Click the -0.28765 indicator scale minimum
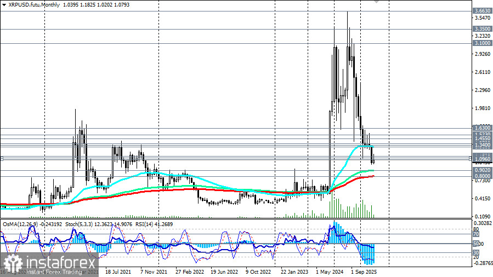 coord(483,263)
